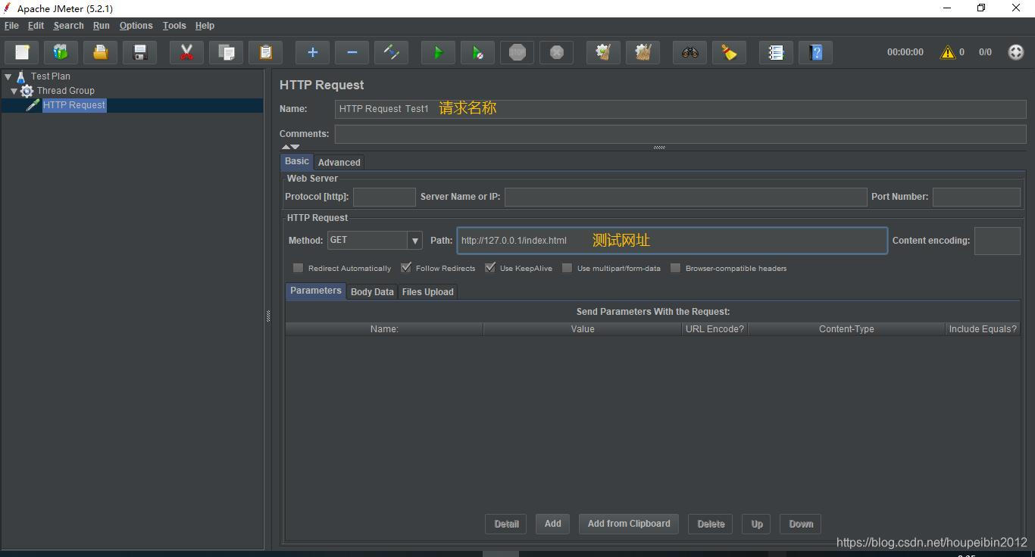Click the Detail button
1035x557 pixels.
(507, 524)
